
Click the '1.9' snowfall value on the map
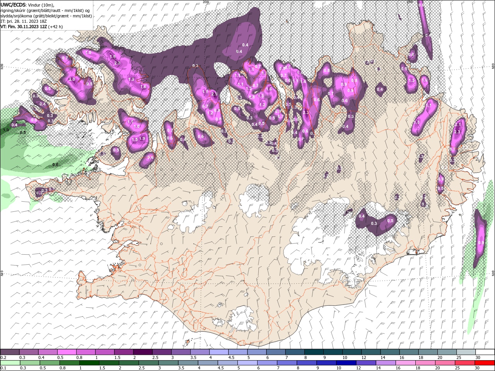142,138
